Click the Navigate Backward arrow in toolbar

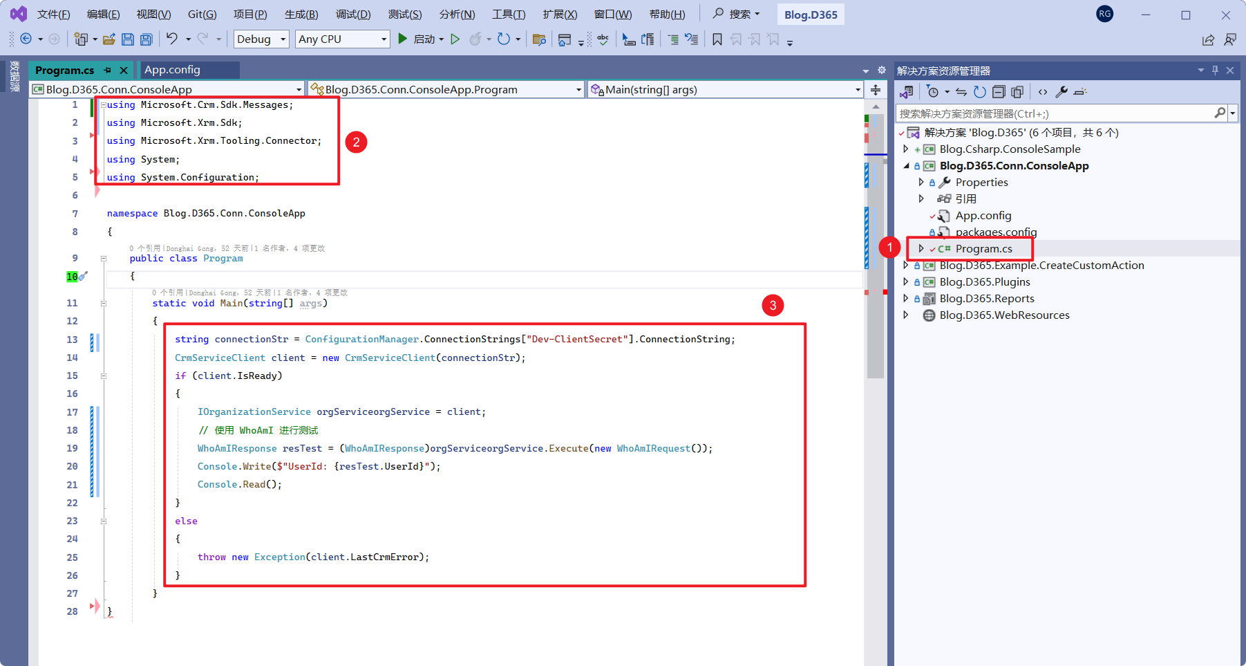pyautogui.click(x=26, y=39)
